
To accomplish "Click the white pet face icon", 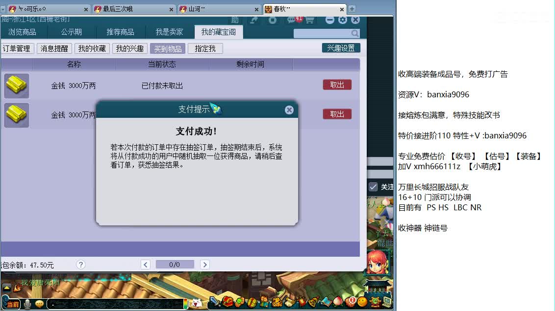I will pyautogui.click(x=197, y=303).
